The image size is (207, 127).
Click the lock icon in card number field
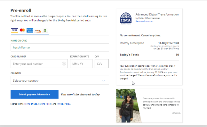coord(64,64)
